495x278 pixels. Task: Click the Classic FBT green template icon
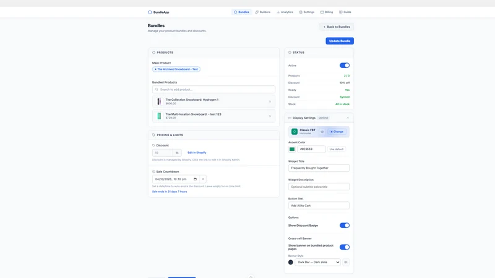[295, 132]
